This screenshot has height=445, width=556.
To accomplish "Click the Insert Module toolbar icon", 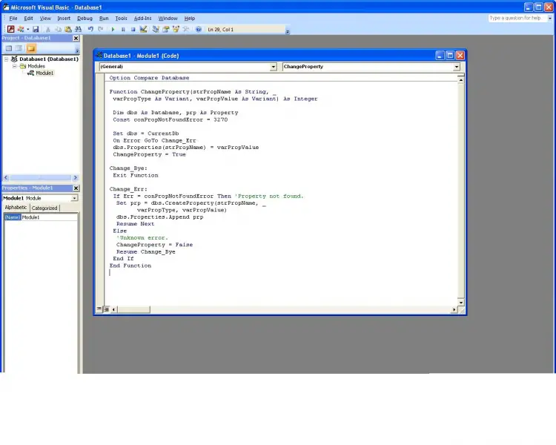I will coord(21,29).
